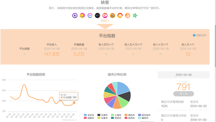Click the blue 指数说明 help icon
The height and width of the screenshot is (122, 216).
(194, 35)
